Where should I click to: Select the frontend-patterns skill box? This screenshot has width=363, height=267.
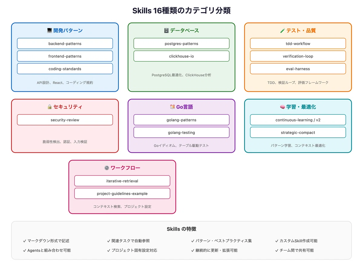tap(65, 56)
